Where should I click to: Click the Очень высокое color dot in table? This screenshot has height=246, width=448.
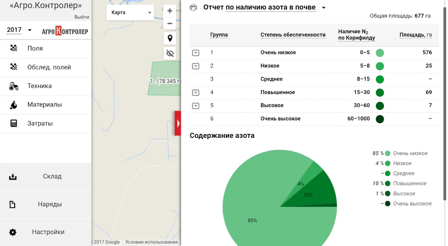(x=380, y=119)
